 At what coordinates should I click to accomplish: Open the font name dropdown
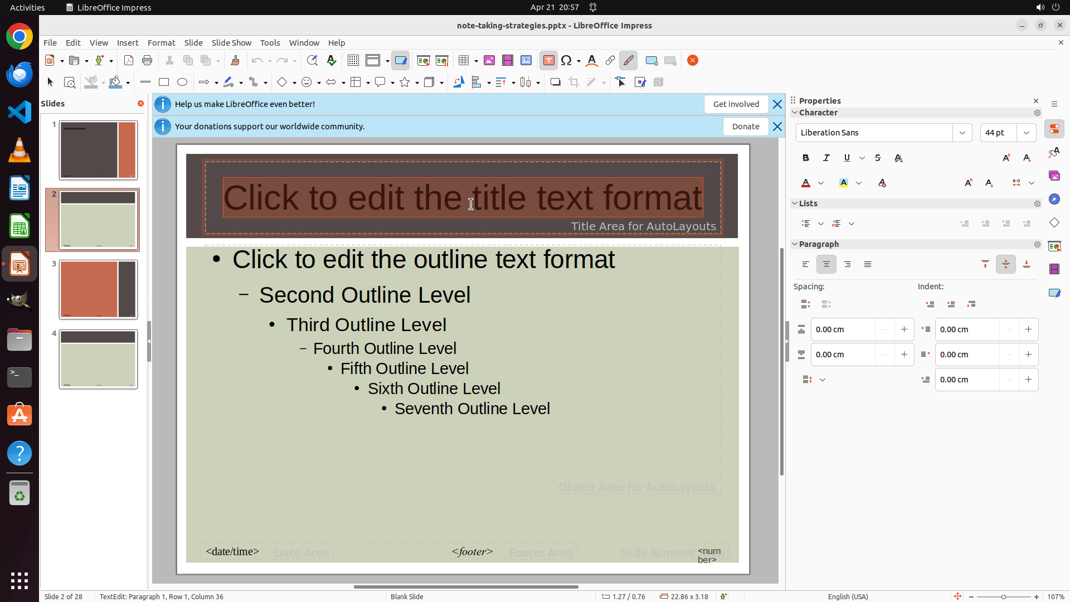962,133
